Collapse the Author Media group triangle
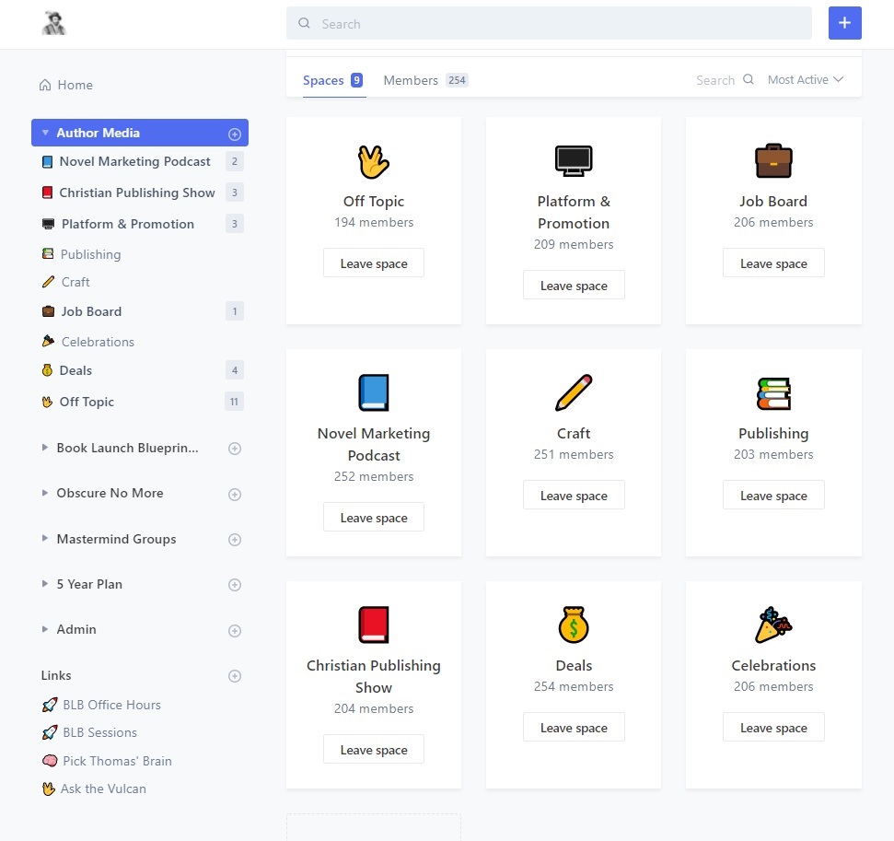 coord(45,133)
